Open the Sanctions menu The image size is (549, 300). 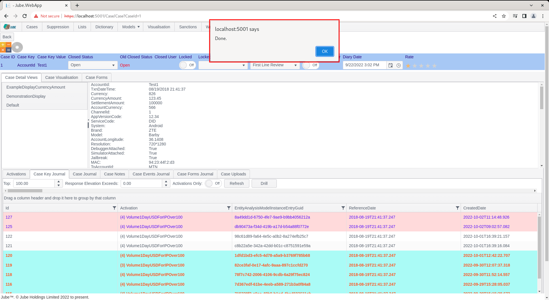click(188, 27)
